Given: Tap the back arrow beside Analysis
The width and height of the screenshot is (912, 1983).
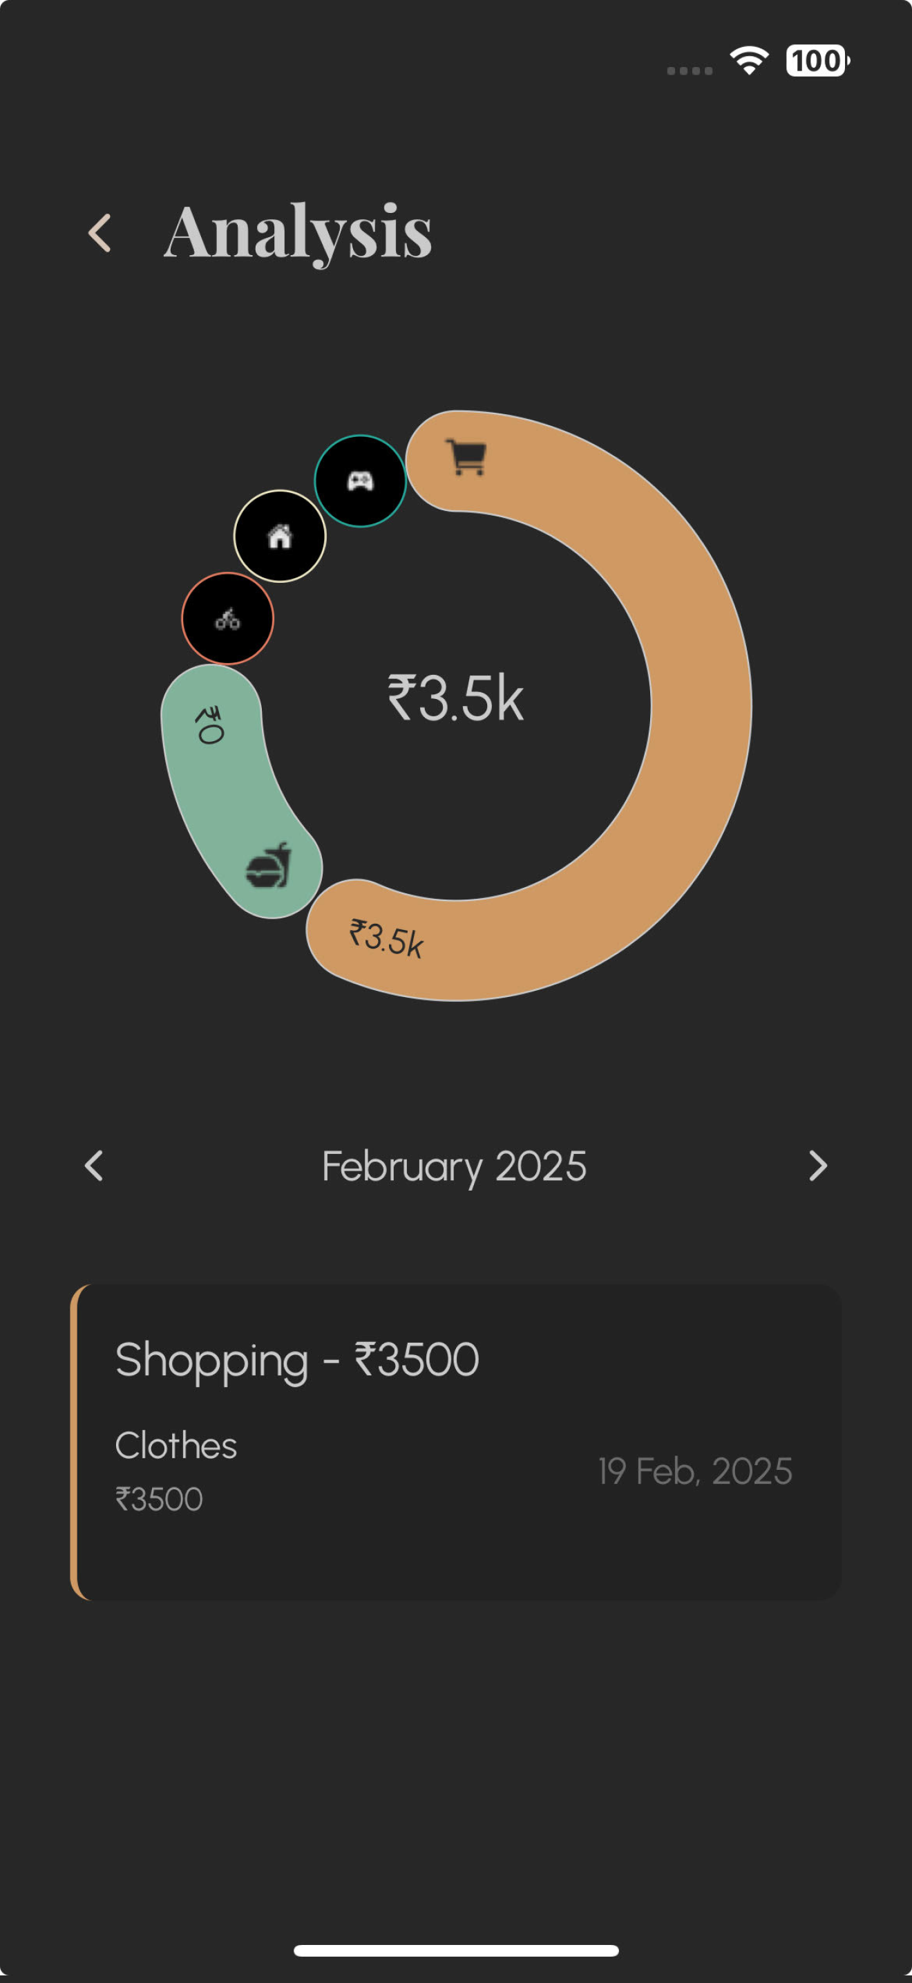Looking at the screenshot, I should (x=100, y=232).
